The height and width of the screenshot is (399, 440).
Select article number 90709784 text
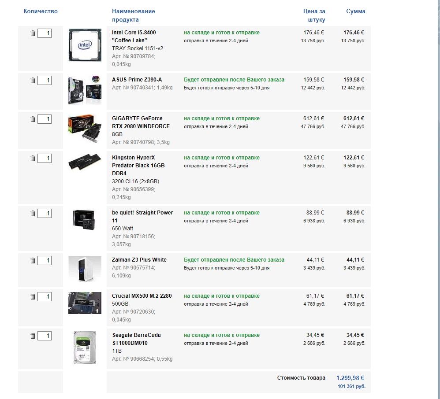tap(133, 56)
